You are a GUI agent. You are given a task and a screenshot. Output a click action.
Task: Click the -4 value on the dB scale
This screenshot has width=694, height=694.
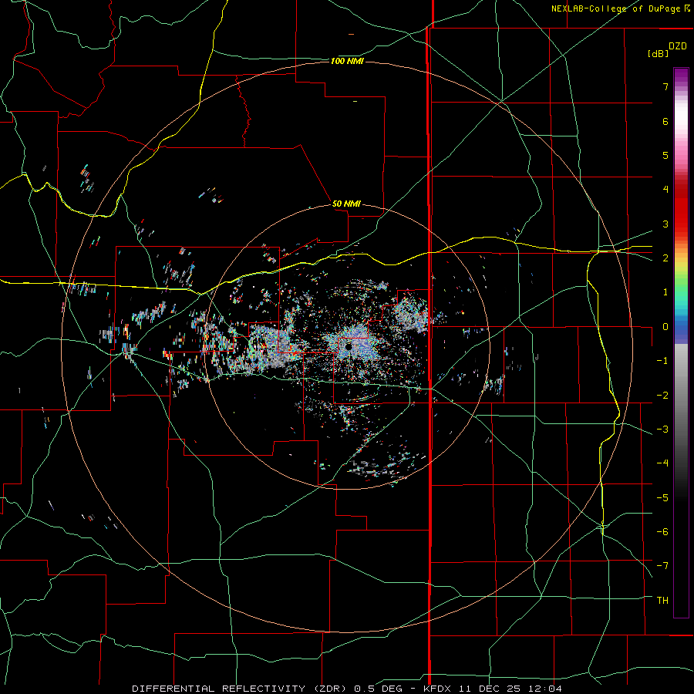click(x=662, y=463)
